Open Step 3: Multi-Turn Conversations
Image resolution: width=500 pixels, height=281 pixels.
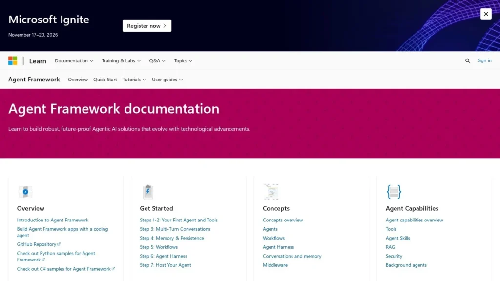[175, 229]
